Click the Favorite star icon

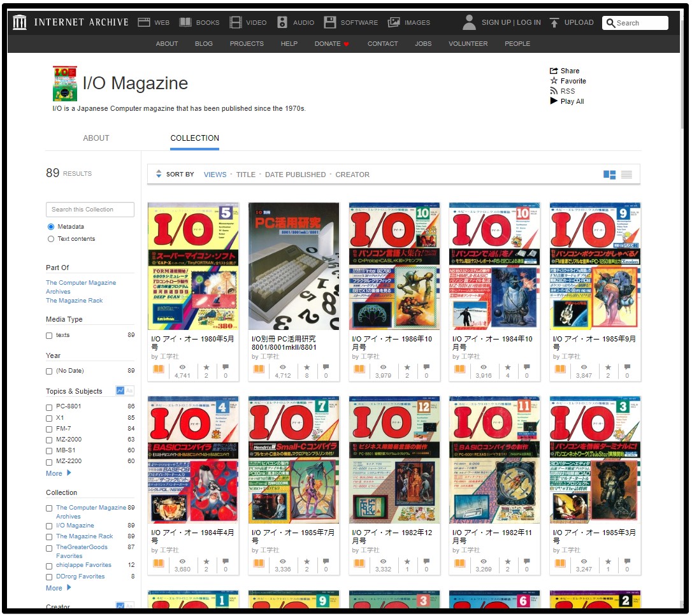pos(554,80)
